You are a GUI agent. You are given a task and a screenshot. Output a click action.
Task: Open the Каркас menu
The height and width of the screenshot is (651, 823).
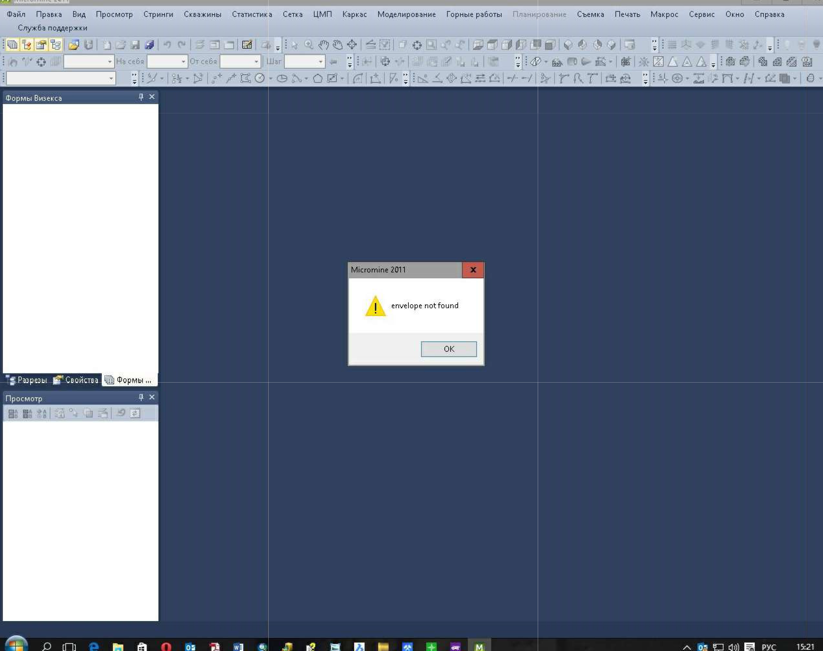pyautogui.click(x=354, y=14)
